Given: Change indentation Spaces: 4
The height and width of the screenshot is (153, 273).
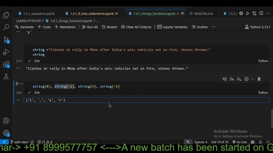Looking at the screenshot, I should [200, 142].
